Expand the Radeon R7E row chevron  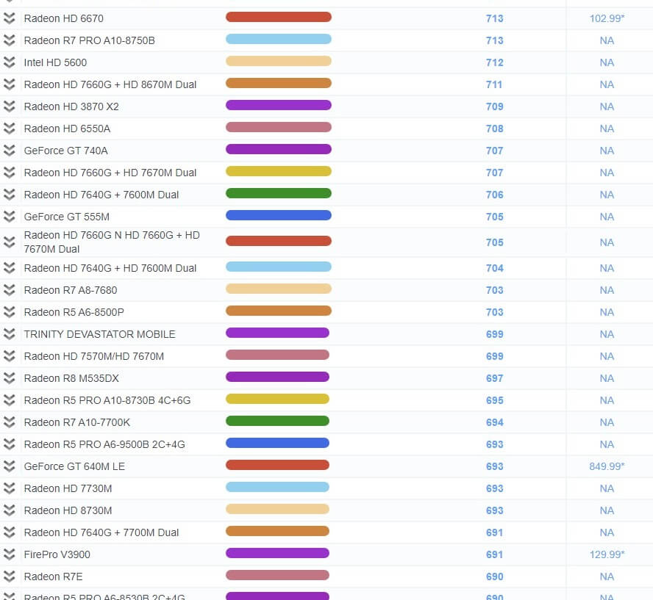(x=9, y=576)
